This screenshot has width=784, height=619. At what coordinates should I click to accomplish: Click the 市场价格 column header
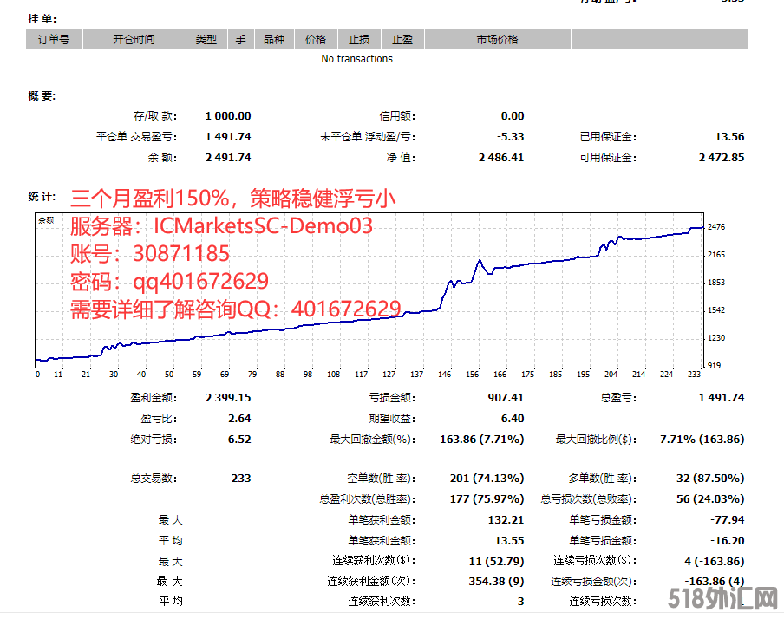(x=498, y=40)
